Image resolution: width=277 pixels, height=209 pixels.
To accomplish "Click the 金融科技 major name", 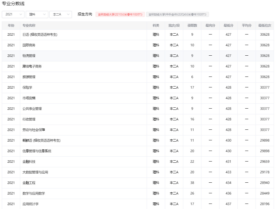I will pyautogui.click(x=29, y=162).
